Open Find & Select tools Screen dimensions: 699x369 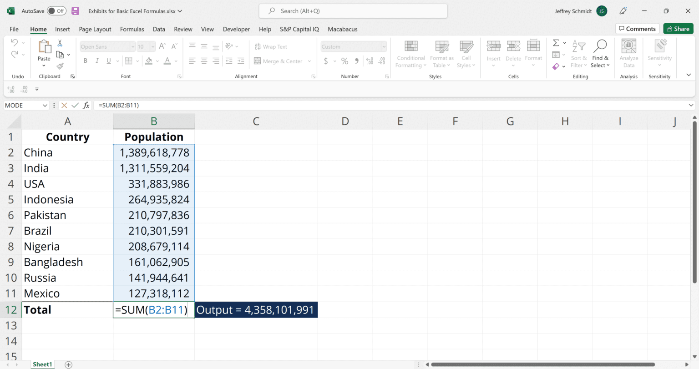[x=600, y=54]
